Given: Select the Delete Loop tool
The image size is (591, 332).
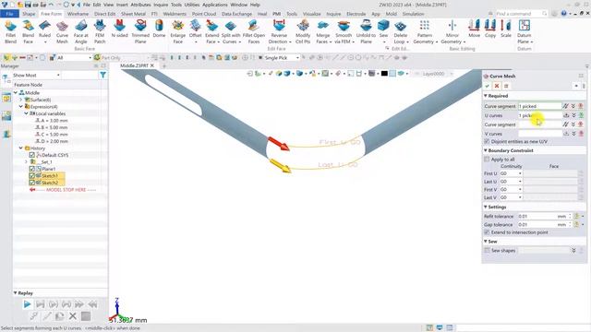Looking at the screenshot, I should [x=400, y=31].
